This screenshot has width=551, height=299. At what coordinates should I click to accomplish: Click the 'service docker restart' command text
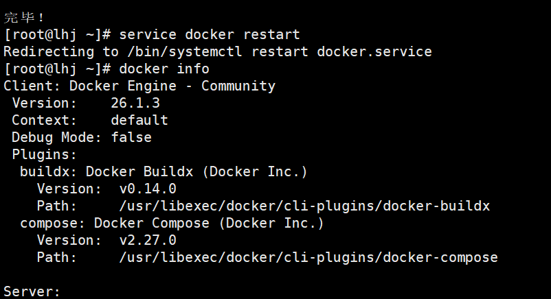[210, 35]
